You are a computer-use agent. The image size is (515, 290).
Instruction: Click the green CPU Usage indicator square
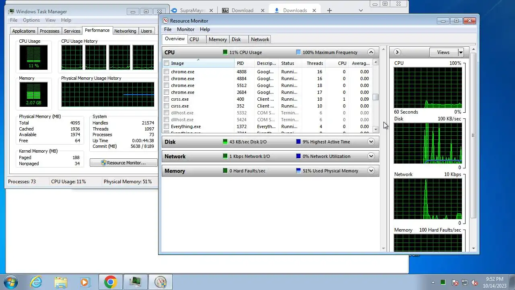click(225, 52)
